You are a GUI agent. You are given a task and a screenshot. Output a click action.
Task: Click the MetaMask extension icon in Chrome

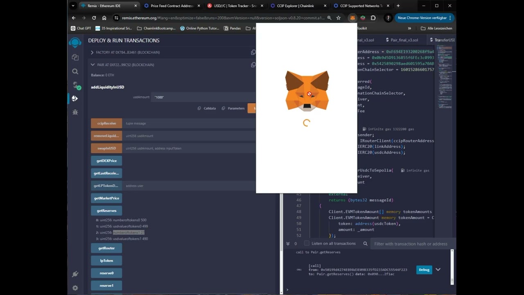tap(352, 18)
